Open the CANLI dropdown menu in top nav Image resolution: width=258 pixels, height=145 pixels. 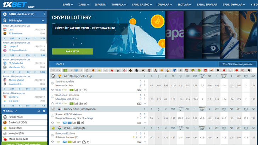[84, 5]
